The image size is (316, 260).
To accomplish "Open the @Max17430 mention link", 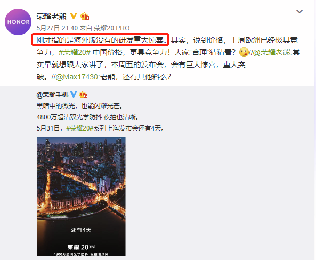I will 77,77.
